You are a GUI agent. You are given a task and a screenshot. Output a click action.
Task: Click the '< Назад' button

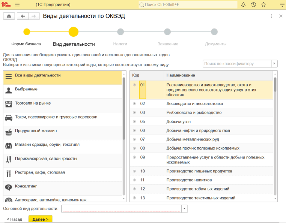[x=15, y=219]
